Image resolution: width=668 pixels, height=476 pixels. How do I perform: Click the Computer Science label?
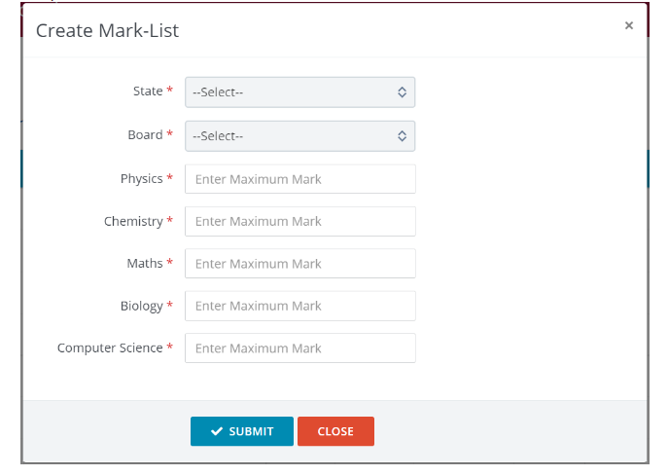click(110, 348)
